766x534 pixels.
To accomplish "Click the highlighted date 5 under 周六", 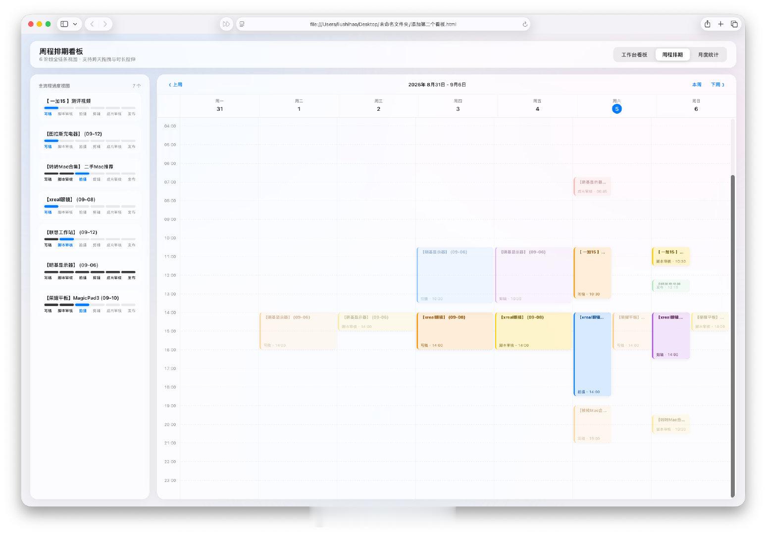I will pos(616,109).
